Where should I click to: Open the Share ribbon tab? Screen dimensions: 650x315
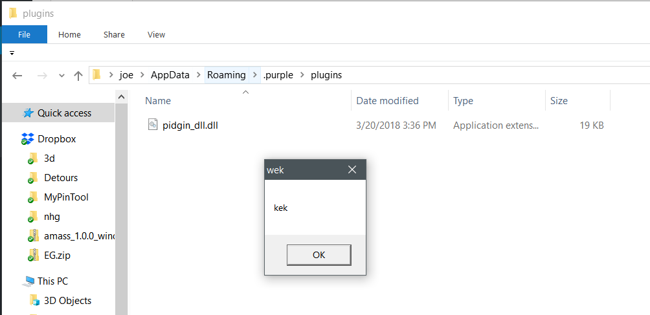(114, 34)
